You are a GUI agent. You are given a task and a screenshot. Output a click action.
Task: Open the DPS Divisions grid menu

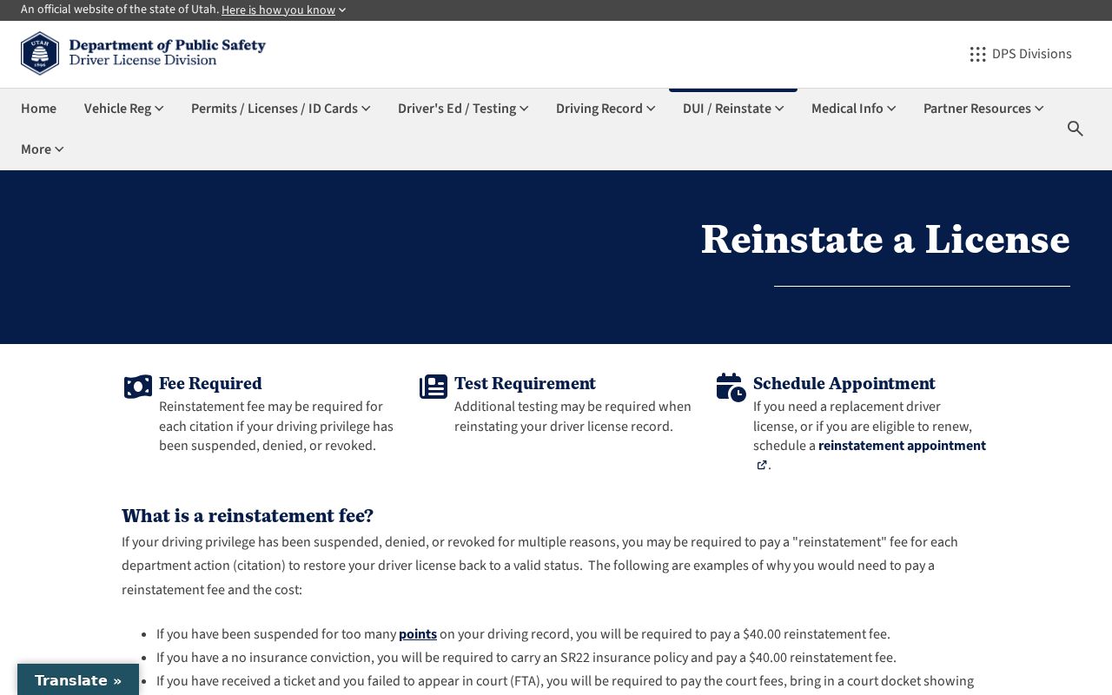tap(1021, 54)
